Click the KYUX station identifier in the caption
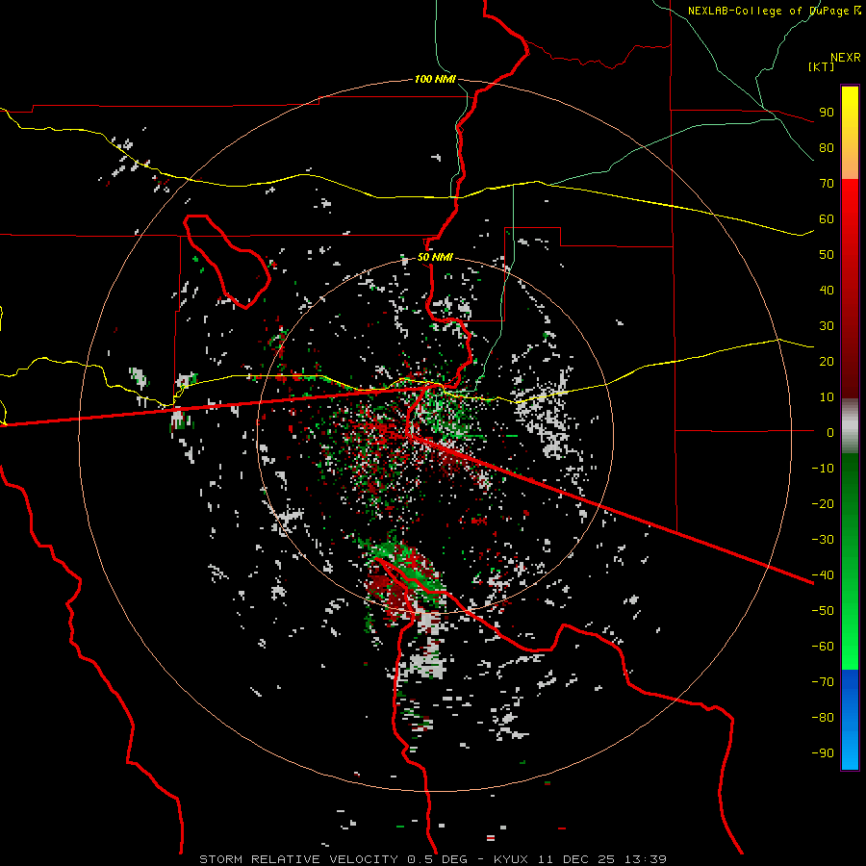Screen dimensions: 866x866 click(511, 859)
